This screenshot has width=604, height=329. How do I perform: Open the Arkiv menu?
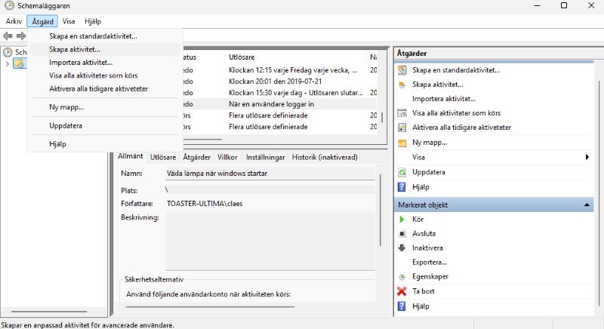14,22
